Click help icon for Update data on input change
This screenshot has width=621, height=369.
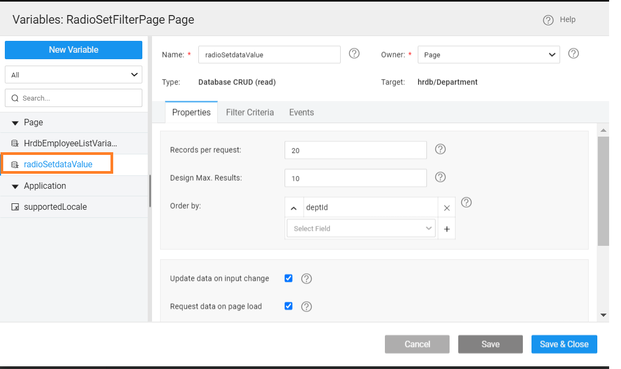tap(307, 279)
